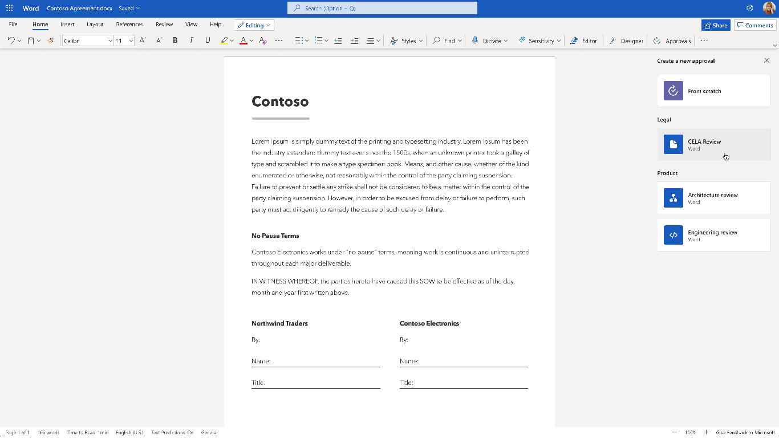779x438 pixels.
Task: Select the Format Painter brush
Action: point(51,40)
